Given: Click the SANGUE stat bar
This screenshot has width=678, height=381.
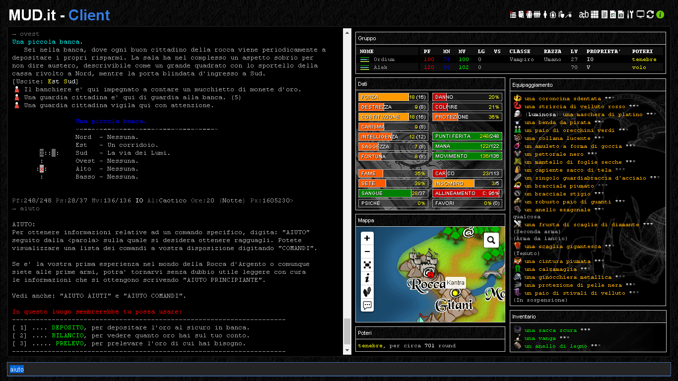Looking at the screenshot, I should [393, 193].
